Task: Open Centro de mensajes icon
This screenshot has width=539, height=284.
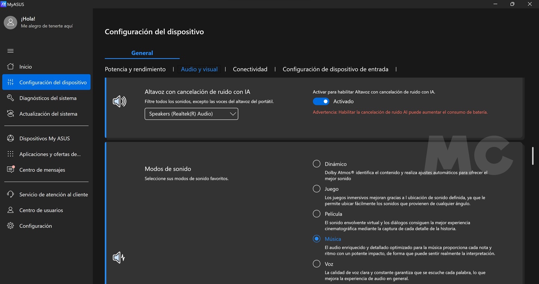Action: click(x=10, y=170)
